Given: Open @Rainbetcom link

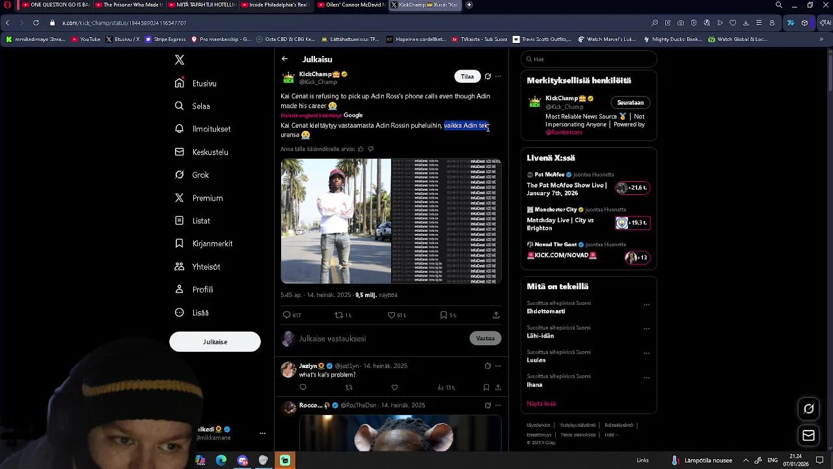Looking at the screenshot, I should [564, 132].
